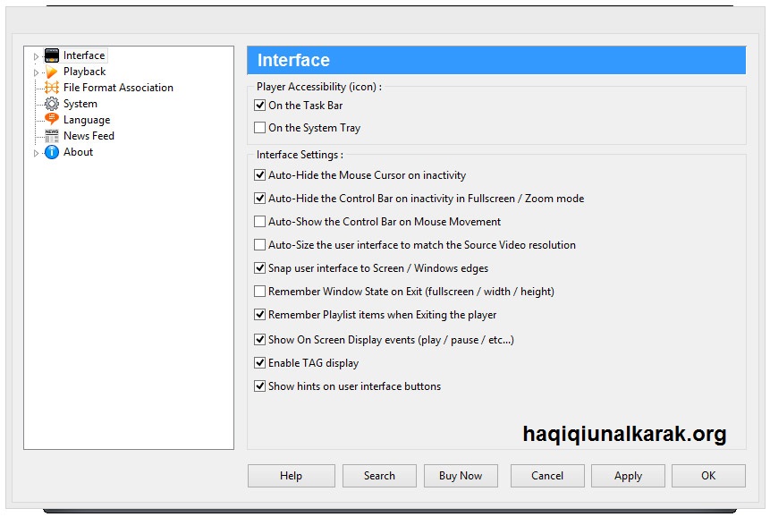The image size is (770, 517).
Task: Select the Interface tree label
Action: (84, 55)
